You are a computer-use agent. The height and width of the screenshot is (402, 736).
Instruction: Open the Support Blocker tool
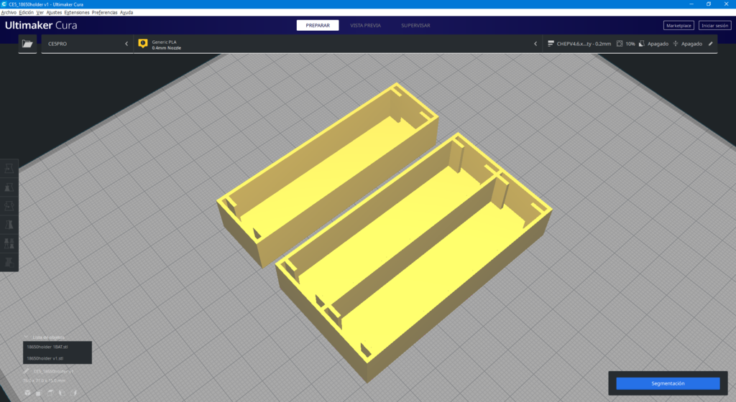[9, 262]
